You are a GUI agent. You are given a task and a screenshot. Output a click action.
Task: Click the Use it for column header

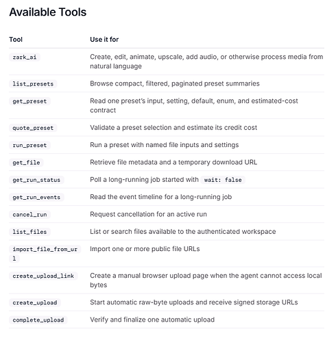pyautogui.click(x=104, y=40)
